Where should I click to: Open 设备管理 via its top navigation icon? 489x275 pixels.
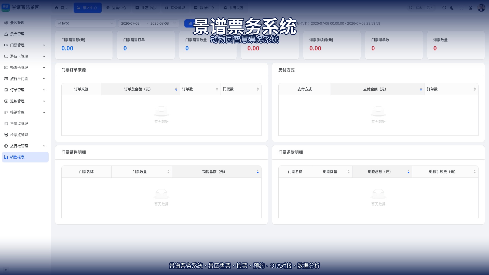tap(167, 8)
